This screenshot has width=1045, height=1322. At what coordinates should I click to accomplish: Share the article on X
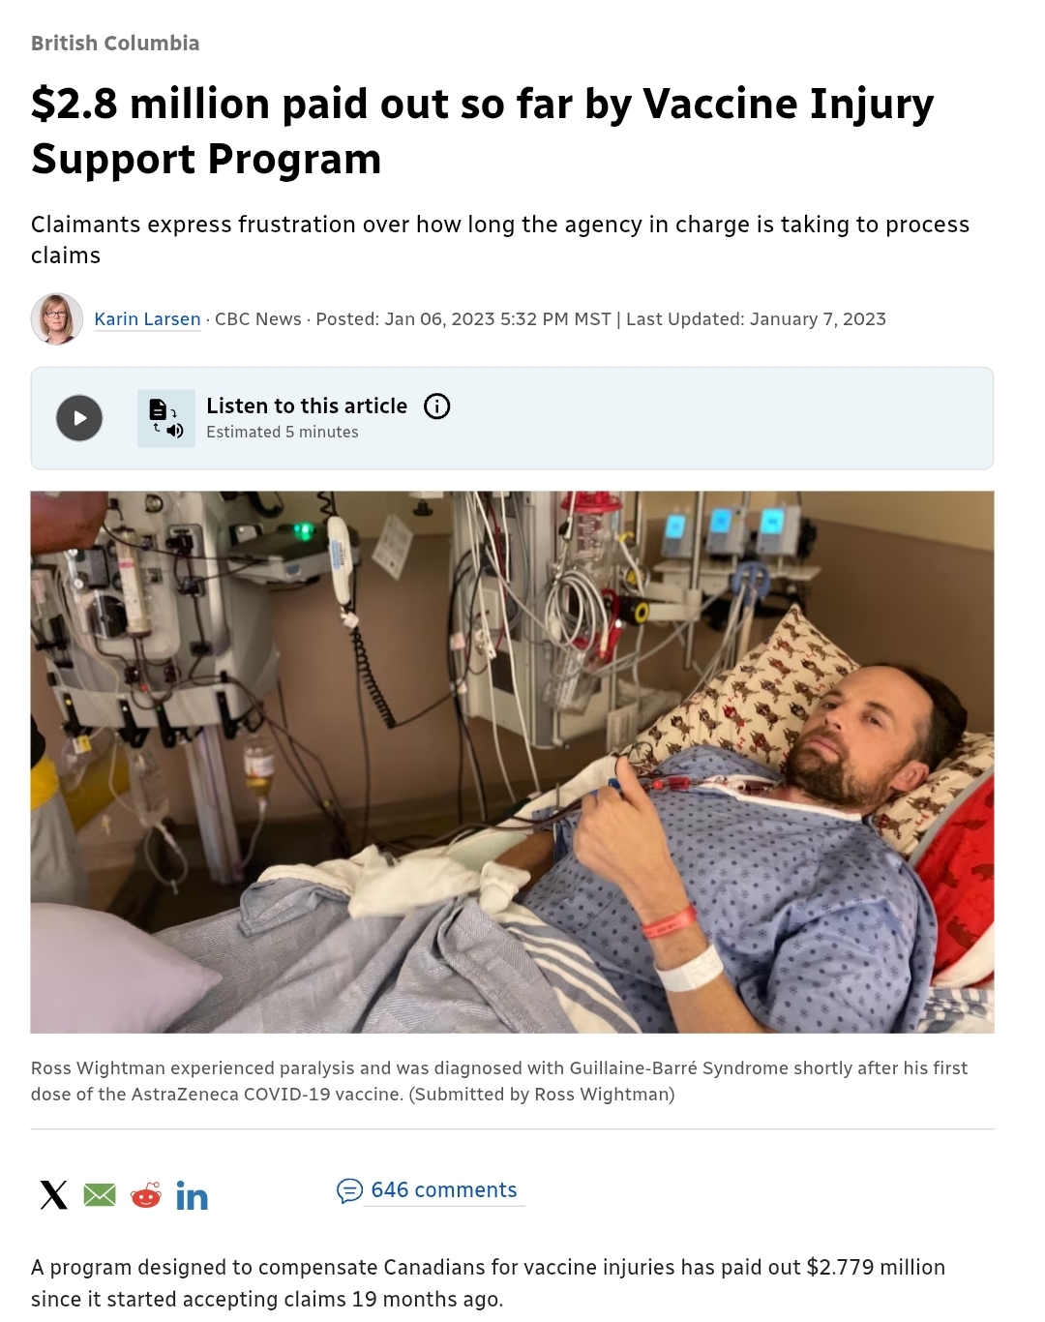54,1195
